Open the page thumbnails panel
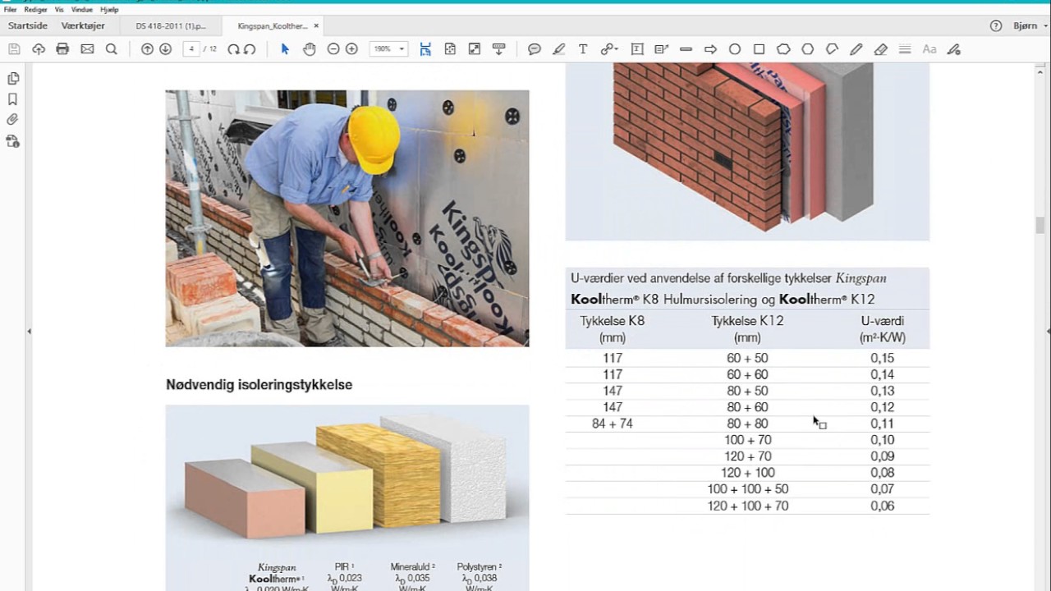 (13, 79)
